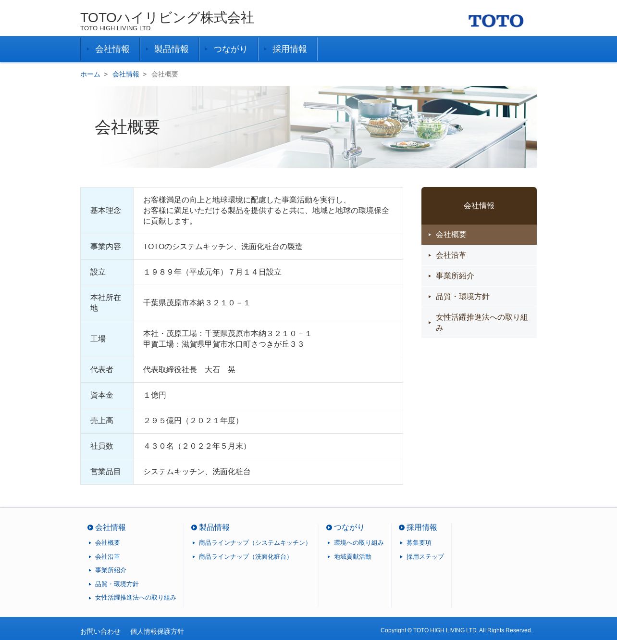Click the 会社概要 banner title
The height and width of the screenshot is (640, 617).
click(127, 127)
